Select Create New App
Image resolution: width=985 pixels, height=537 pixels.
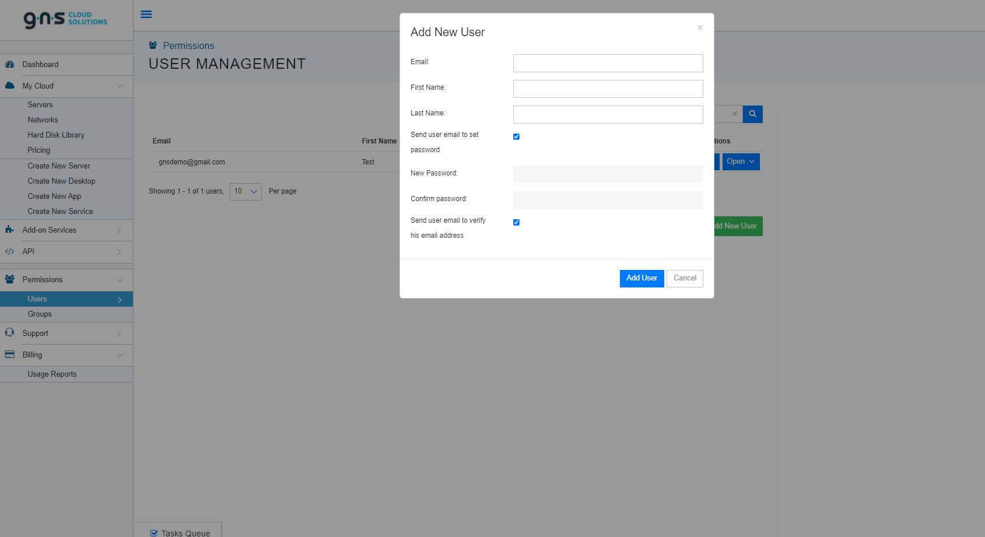(x=54, y=196)
